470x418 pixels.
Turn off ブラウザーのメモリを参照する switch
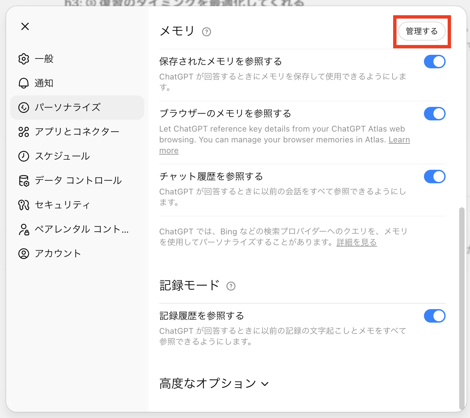(434, 114)
